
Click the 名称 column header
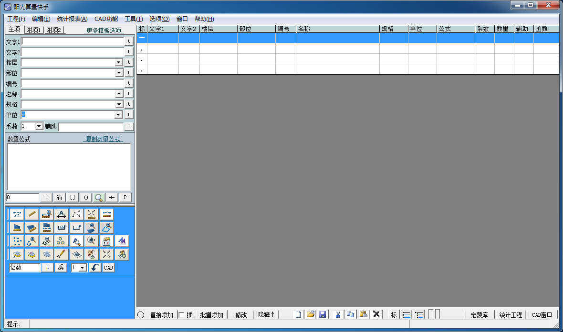point(337,29)
